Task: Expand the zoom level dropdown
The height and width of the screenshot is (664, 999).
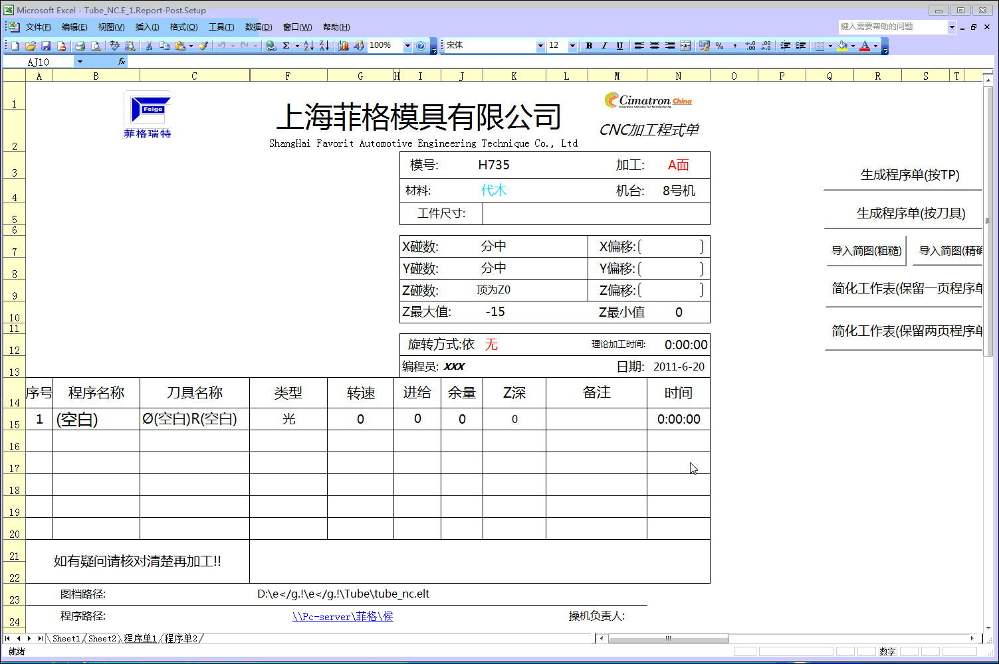Action: [x=407, y=46]
